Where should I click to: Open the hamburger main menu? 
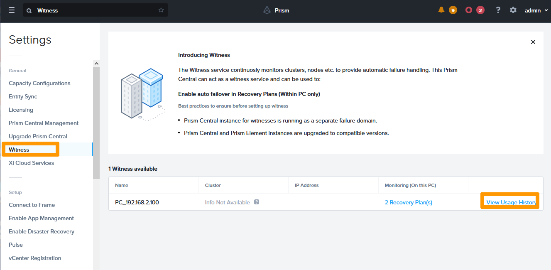click(x=12, y=10)
